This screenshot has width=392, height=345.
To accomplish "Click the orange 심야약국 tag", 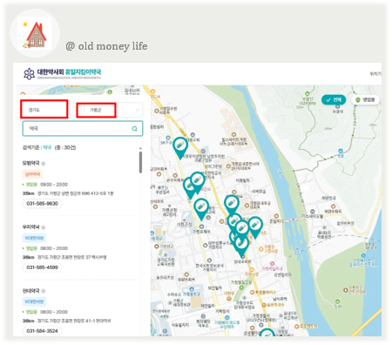I will tap(32, 174).
